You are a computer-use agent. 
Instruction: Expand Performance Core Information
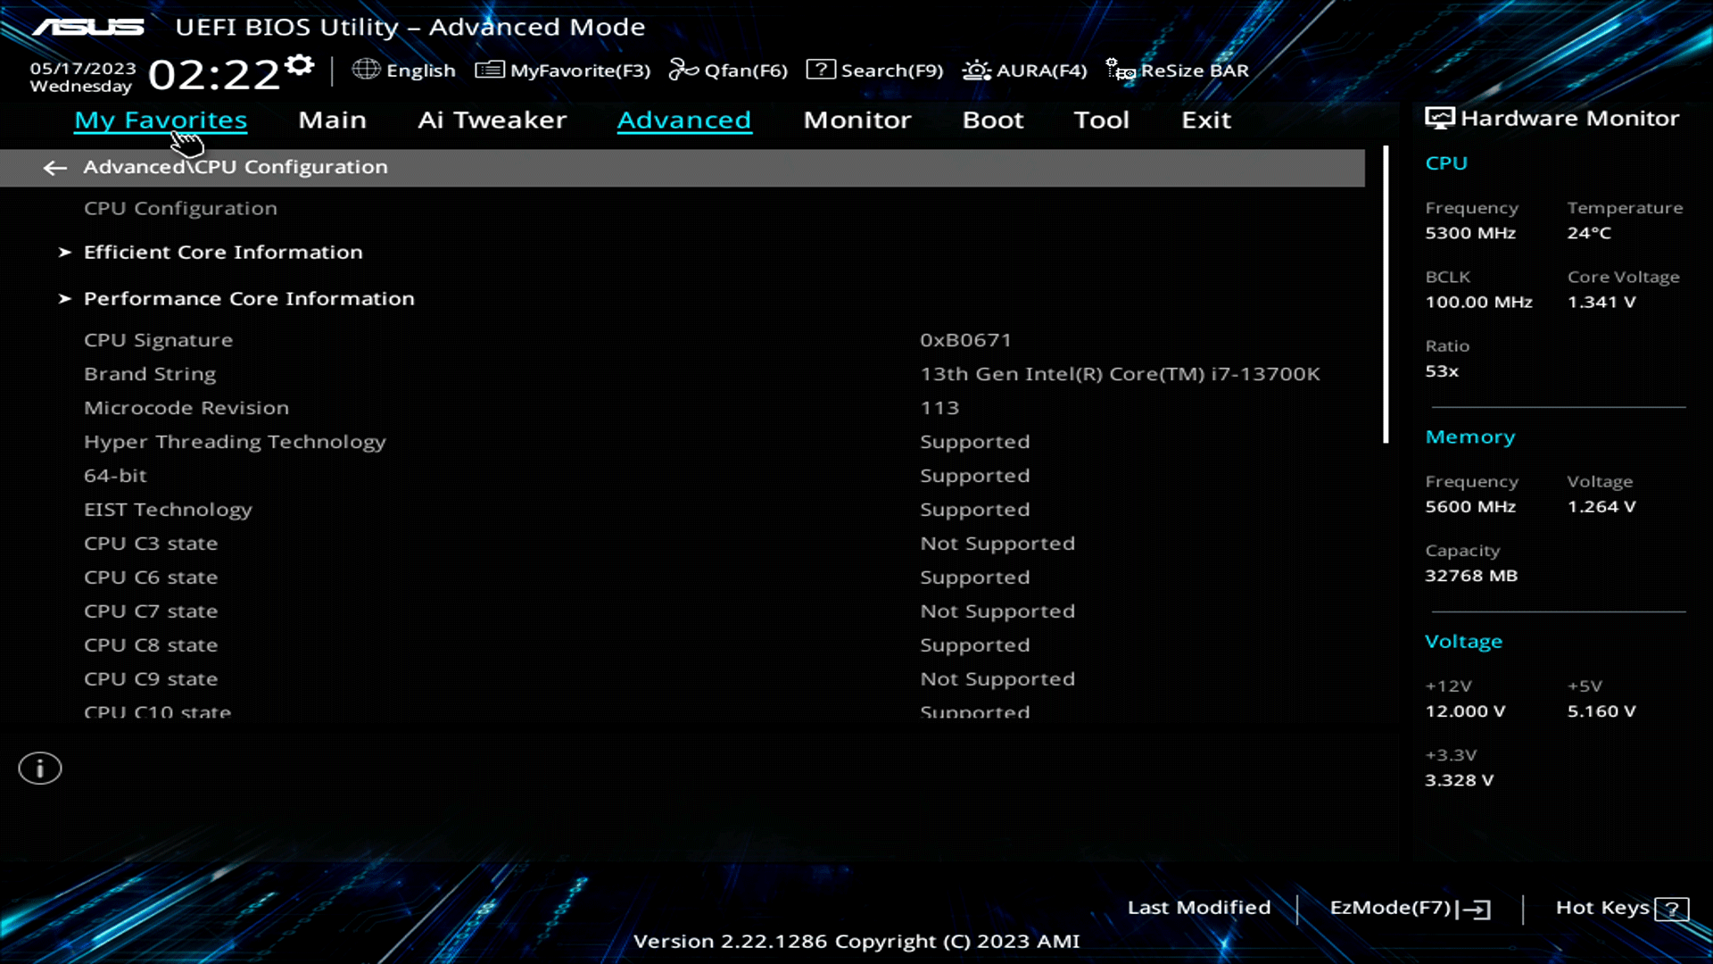[249, 298]
